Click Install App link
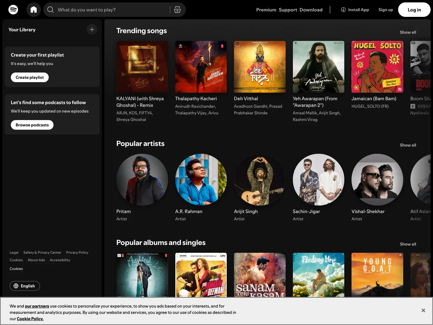 click(x=355, y=10)
